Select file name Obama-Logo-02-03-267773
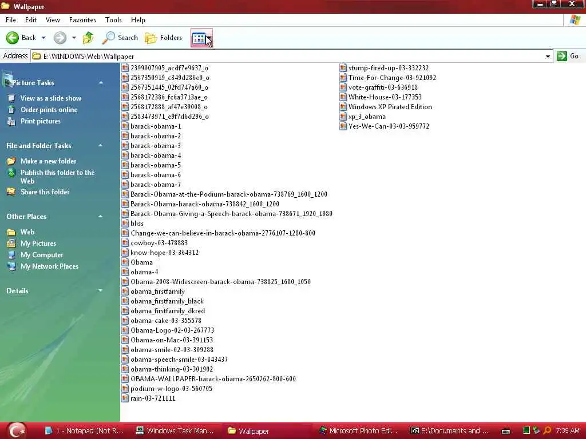This screenshot has width=586, height=439. click(x=172, y=330)
